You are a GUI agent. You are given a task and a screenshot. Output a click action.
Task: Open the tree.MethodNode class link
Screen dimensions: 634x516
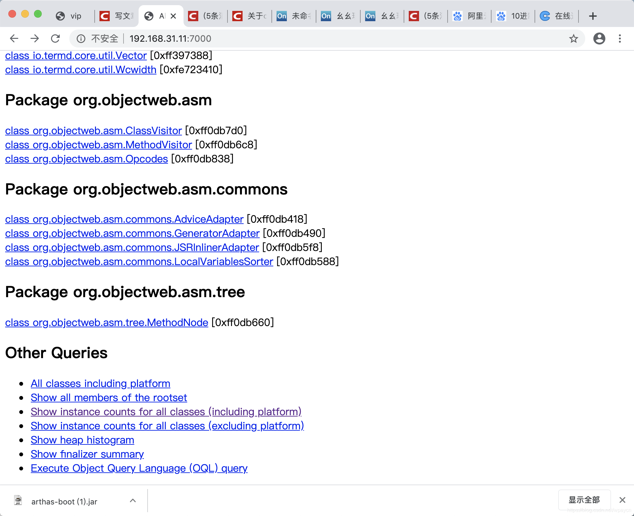[107, 322]
